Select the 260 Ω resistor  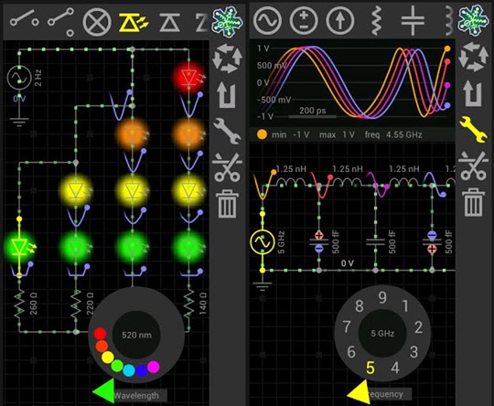[19, 304]
